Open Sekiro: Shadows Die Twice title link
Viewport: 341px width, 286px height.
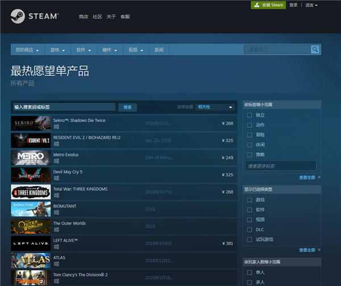pos(79,120)
